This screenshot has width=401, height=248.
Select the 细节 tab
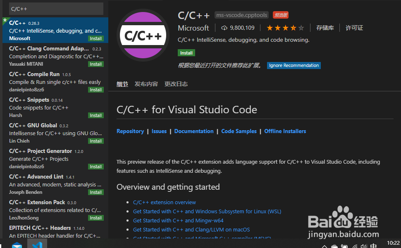122,84
